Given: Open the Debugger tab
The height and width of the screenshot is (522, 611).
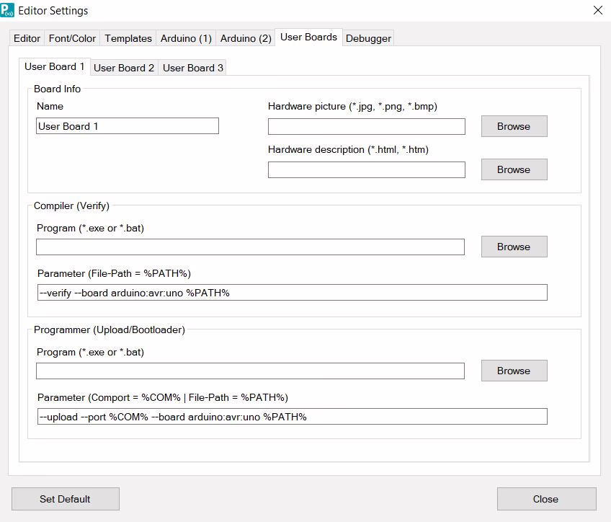Looking at the screenshot, I should pyautogui.click(x=368, y=38).
